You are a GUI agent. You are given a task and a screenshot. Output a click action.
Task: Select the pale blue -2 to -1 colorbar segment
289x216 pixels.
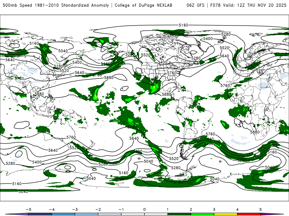pyautogui.click(x=110, y=214)
